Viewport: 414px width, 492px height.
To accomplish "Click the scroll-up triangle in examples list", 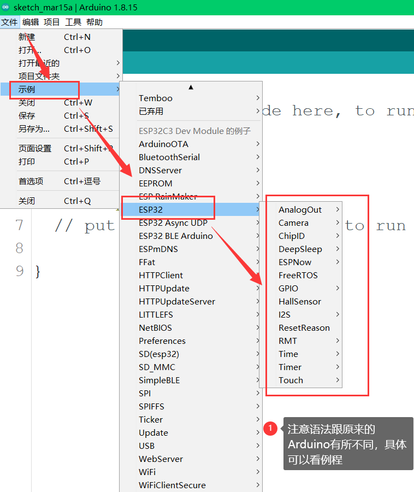I will point(191,87).
